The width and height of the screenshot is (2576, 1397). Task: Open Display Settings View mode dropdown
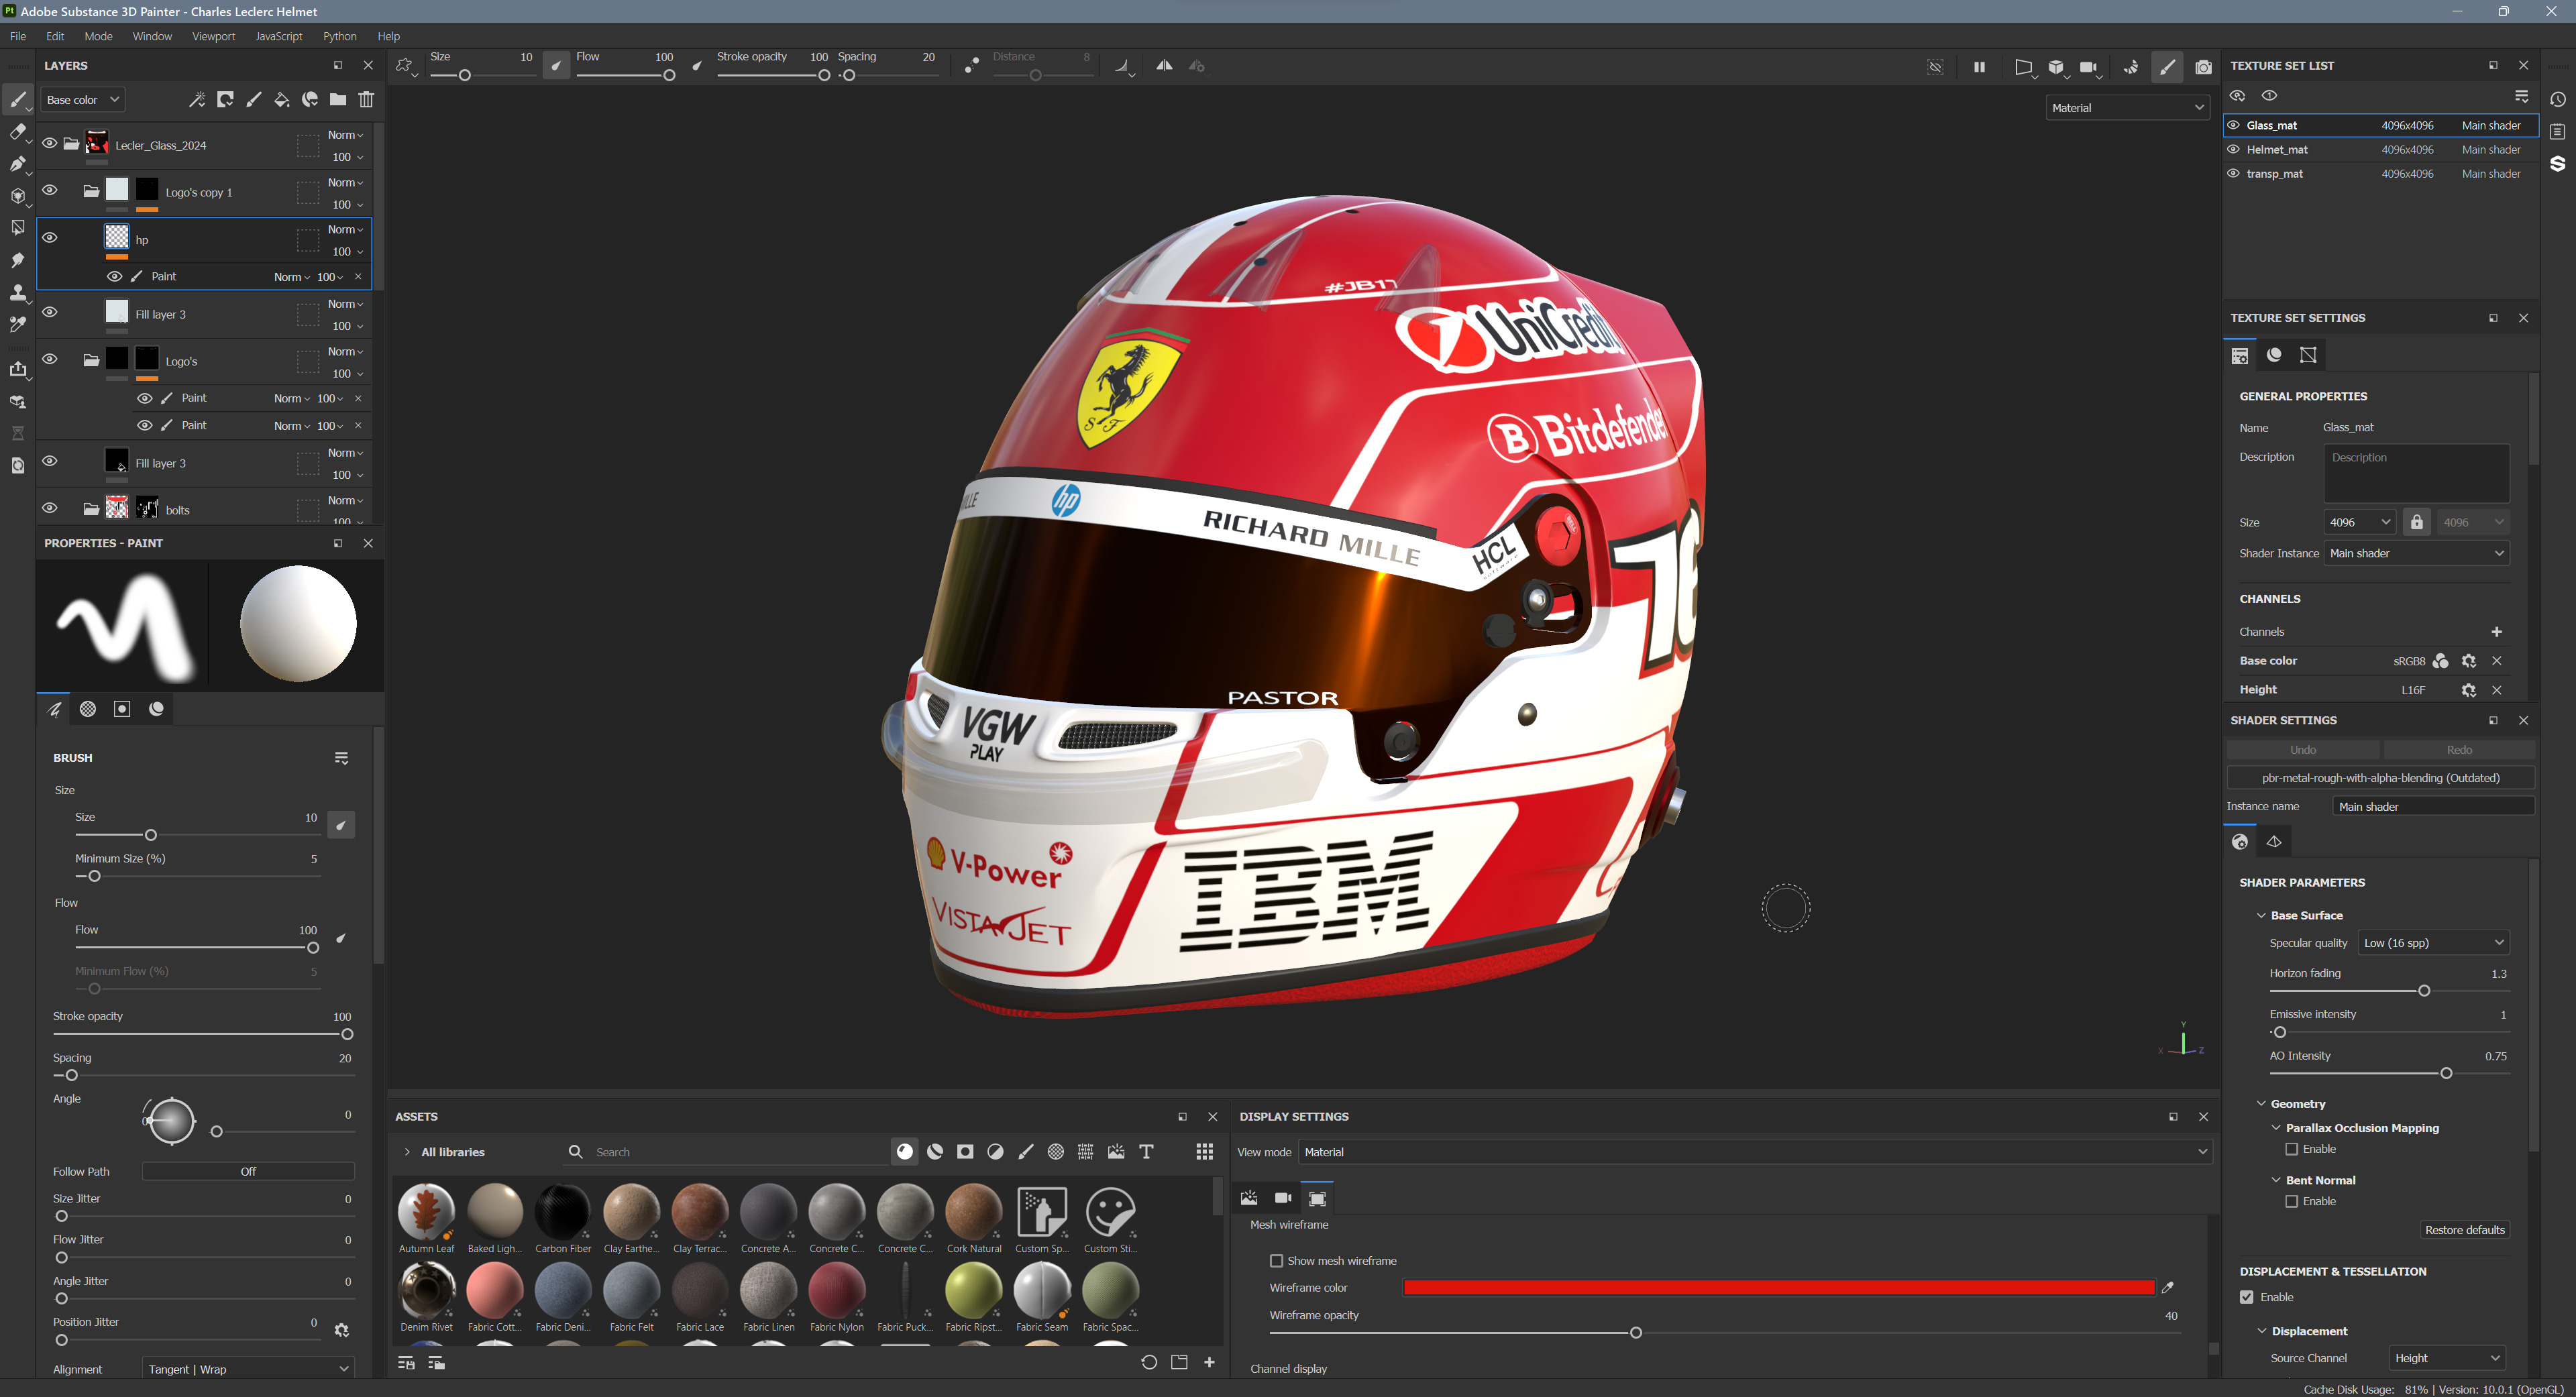pos(1755,1151)
